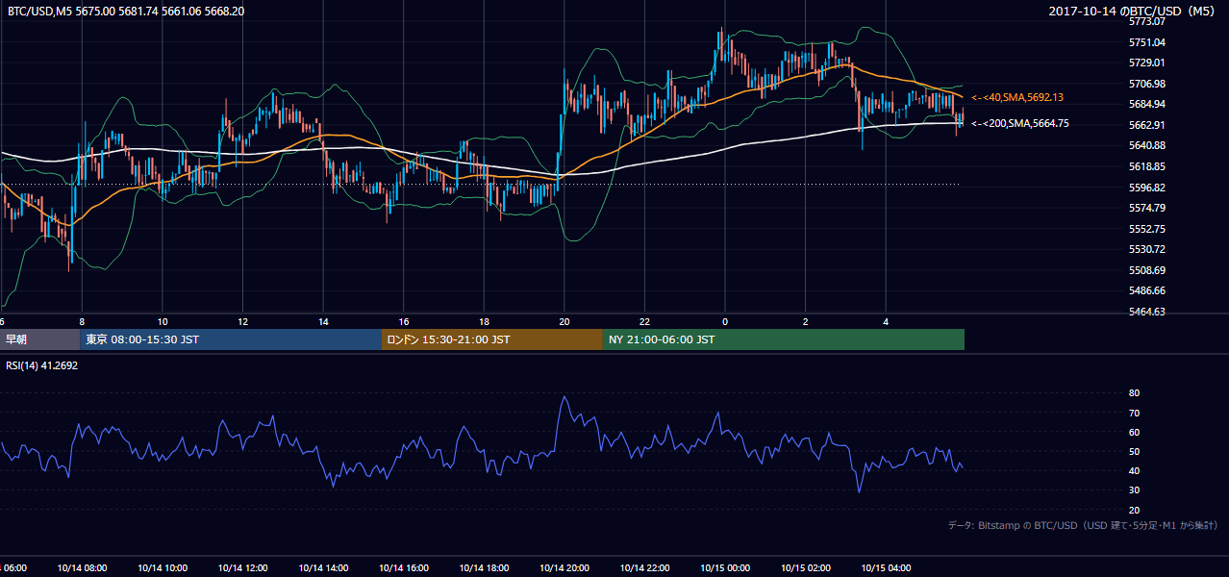Click the RSI(14) 41.2692 indicator label
The height and width of the screenshot is (577, 1229).
pos(42,365)
